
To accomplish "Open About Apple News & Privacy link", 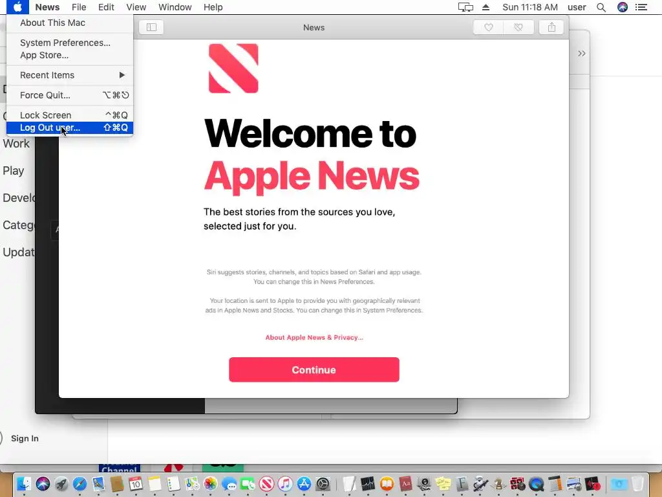I will point(314,337).
